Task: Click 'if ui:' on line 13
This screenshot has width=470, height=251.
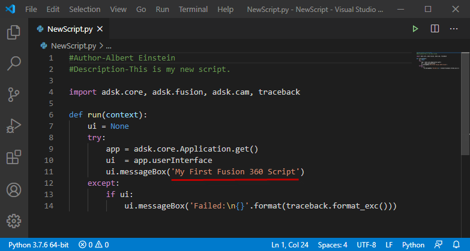Action: [x=119, y=195]
